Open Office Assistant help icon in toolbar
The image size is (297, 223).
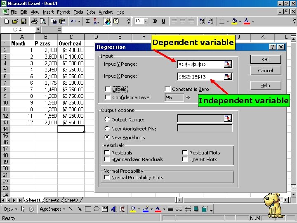point(116,21)
